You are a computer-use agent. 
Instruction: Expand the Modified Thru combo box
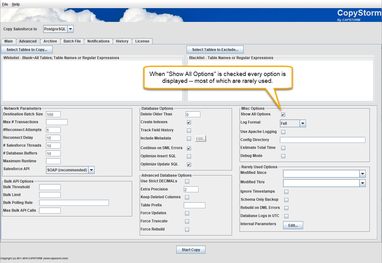pyautogui.click(x=362, y=183)
